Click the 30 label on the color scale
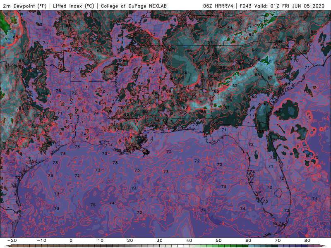This screenshot has height=248, width=331. click(x=160, y=241)
